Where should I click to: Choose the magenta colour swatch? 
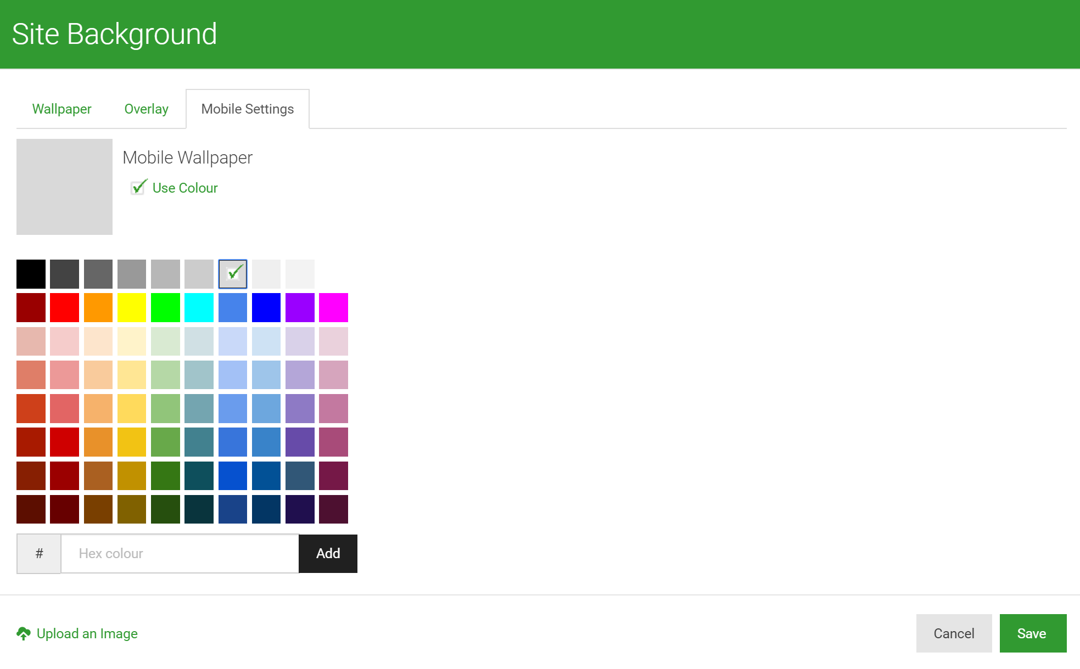tap(333, 307)
